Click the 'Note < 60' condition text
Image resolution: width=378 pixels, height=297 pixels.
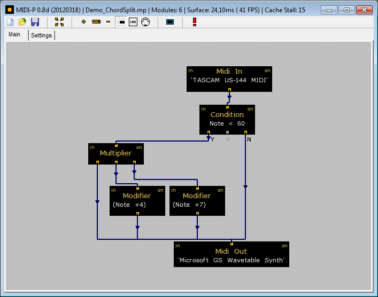coord(227,123)
